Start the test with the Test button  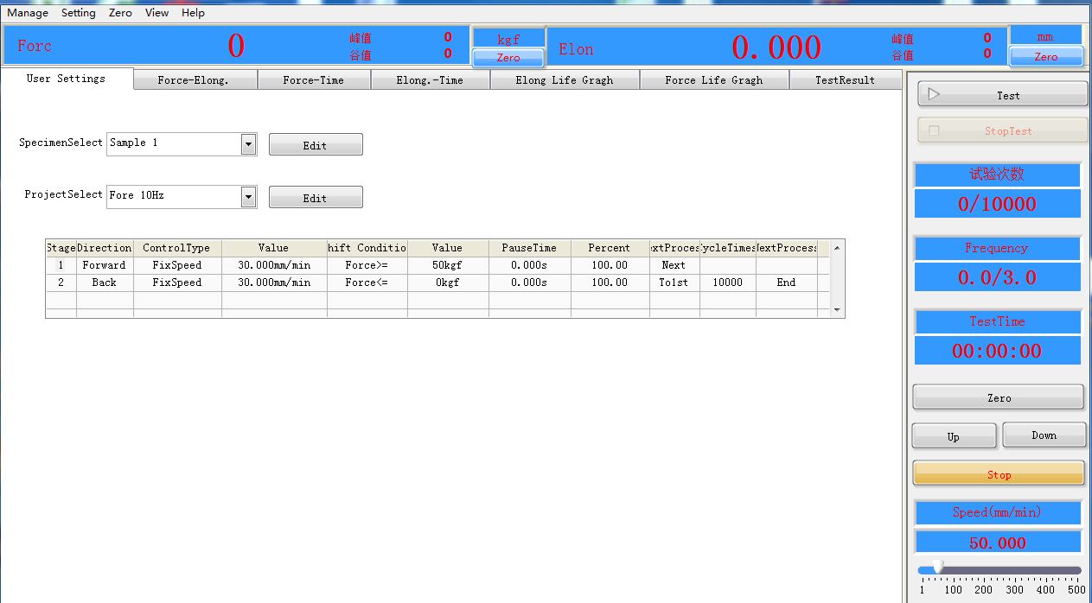tap(1002, 95)
